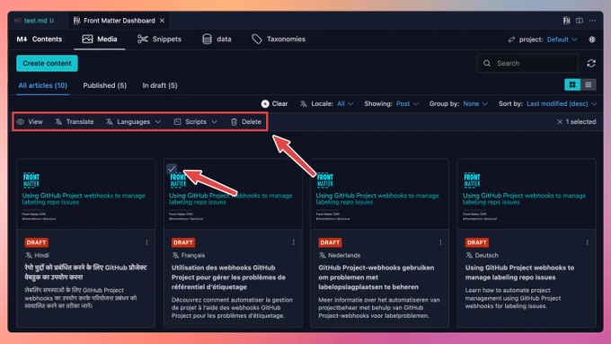Screen dimensions: 611x344
Task: Filter by In draft (5)
Action: point(160,85)
